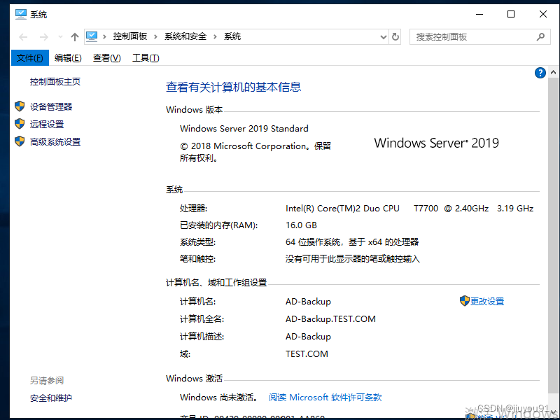
Task: Click the 计算机描述 value AD-Backup
Action: point(308,337)
